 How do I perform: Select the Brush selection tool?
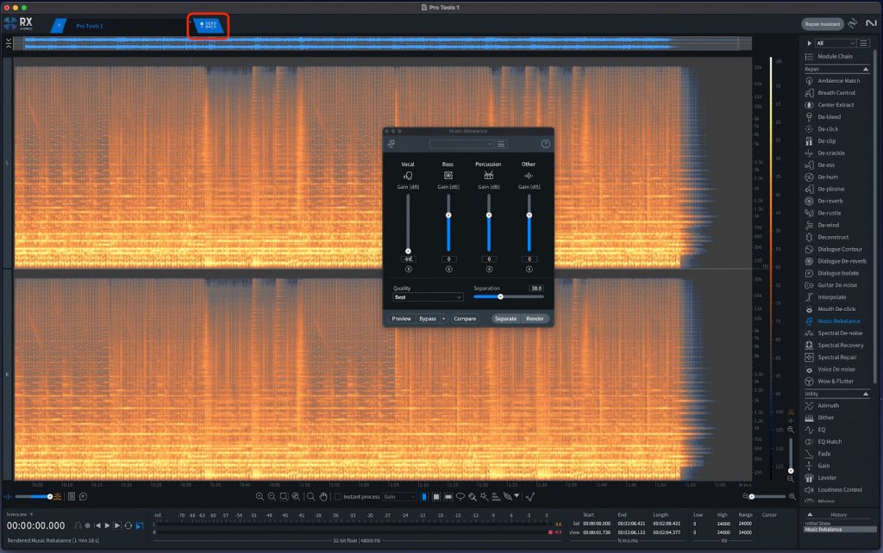click(x=471, y=497)
